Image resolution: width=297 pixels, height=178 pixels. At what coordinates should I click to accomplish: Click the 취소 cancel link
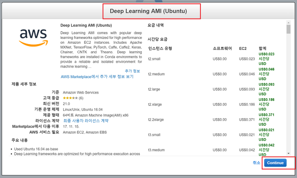(256, 163)
